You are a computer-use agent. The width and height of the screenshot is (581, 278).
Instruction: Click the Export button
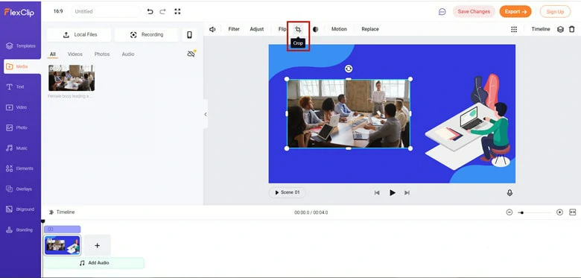(515, 11)
